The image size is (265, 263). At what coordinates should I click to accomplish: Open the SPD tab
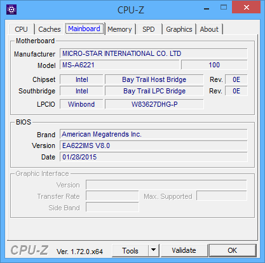point(149,29)
